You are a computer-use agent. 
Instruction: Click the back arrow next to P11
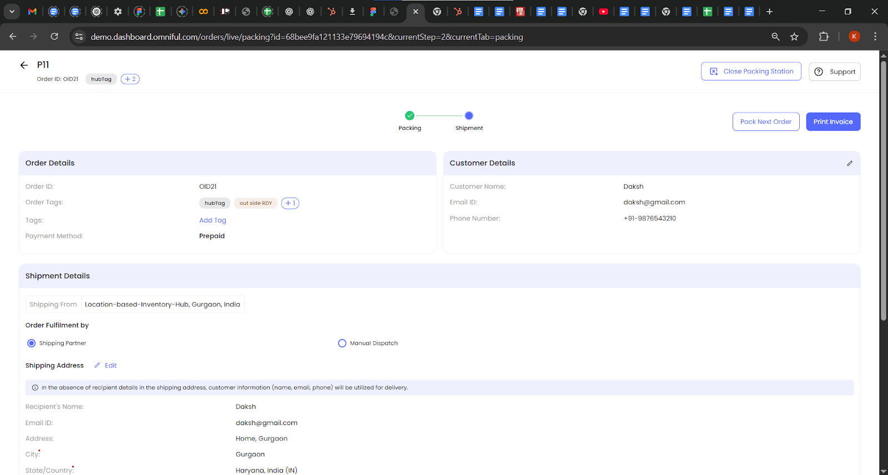click(x=24, y=65)
